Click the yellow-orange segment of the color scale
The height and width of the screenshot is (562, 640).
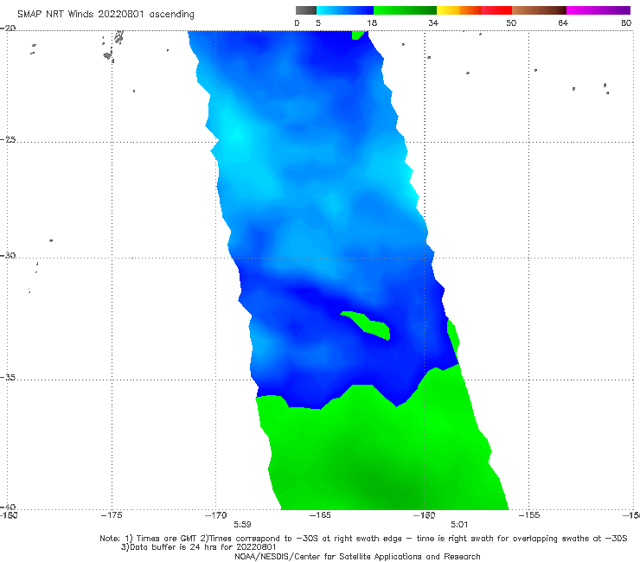pos(459,10)
